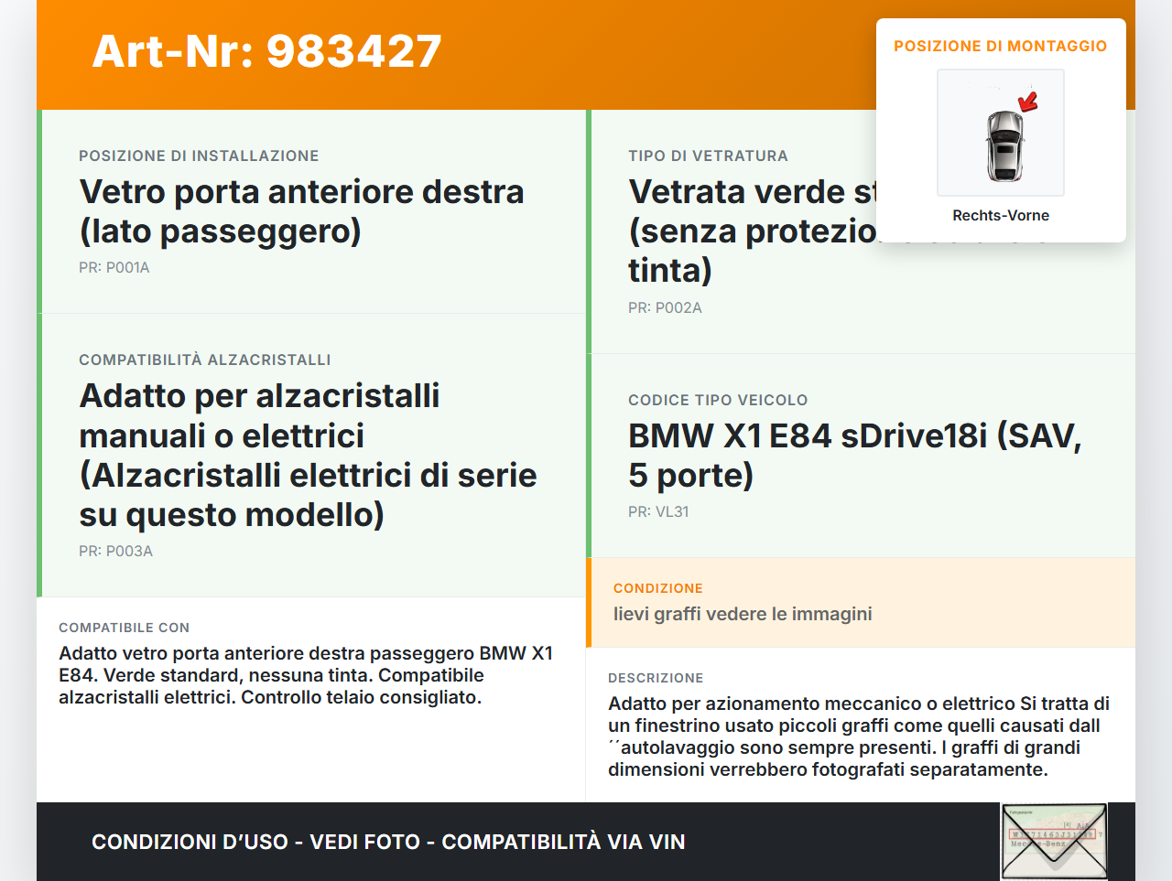Open the envelope document thumbnail in footer
This screenshot has height=881, width=1172.
(x=1054, y=842)
